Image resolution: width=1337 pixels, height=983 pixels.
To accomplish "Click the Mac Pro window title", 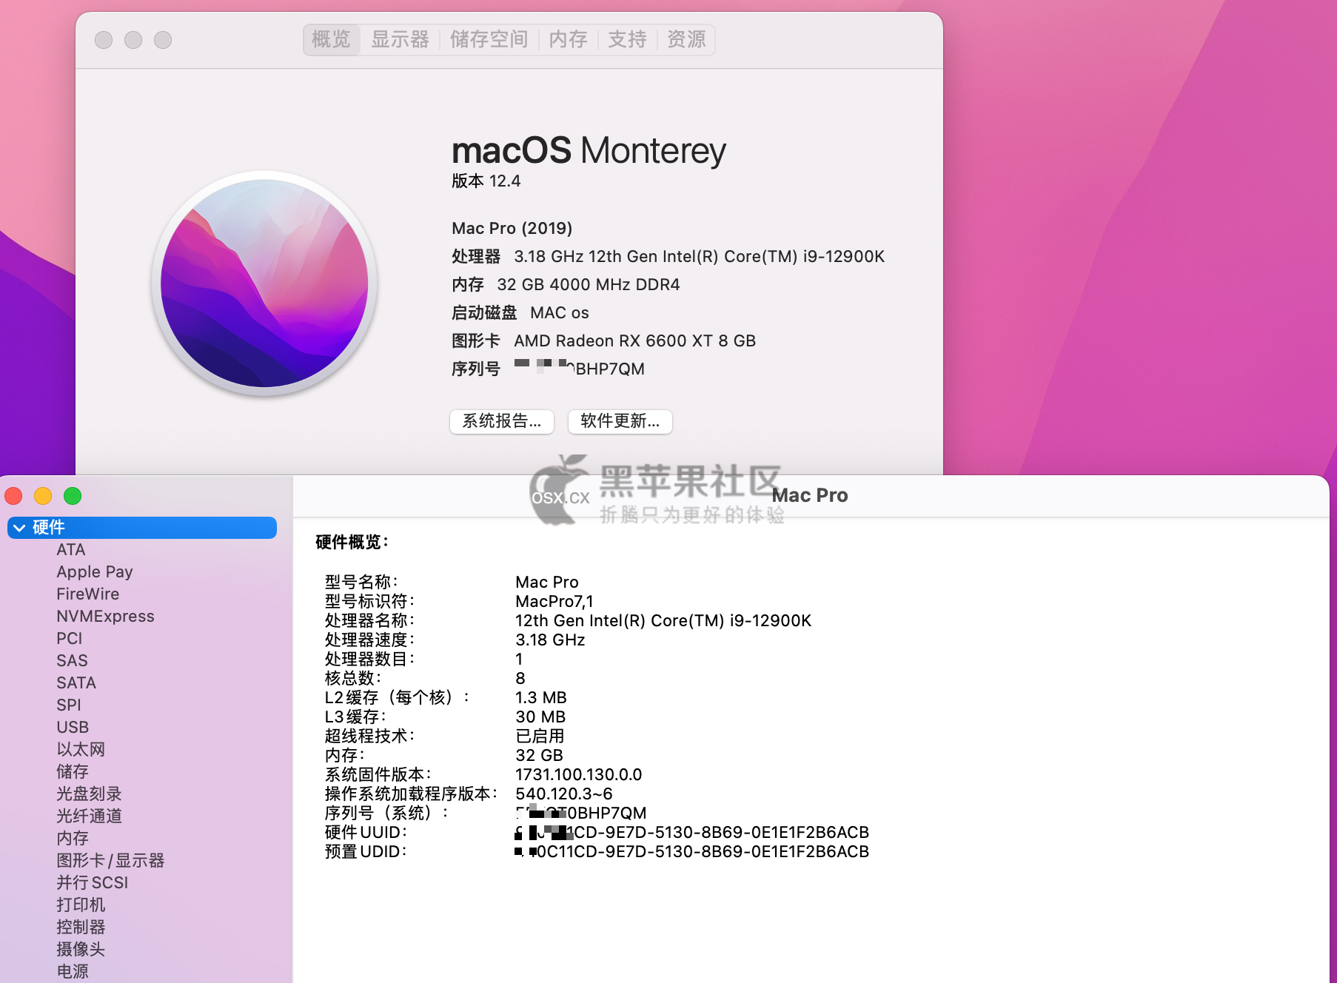I will 810,496.
